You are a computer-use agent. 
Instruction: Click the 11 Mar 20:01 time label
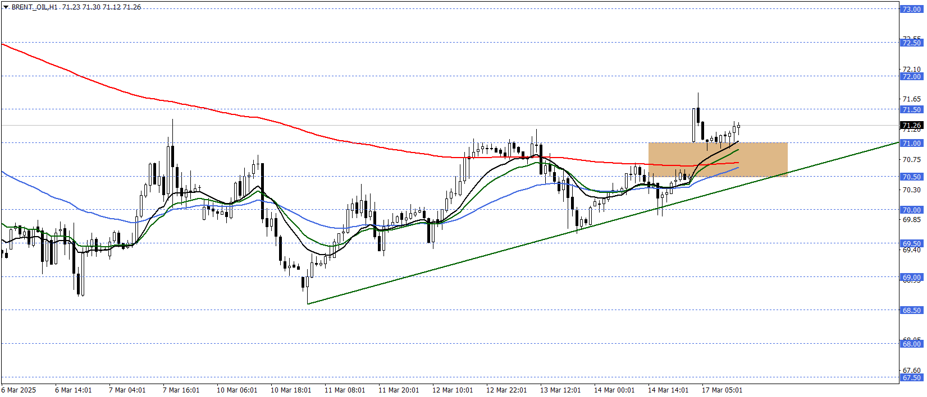click(399, 390)
